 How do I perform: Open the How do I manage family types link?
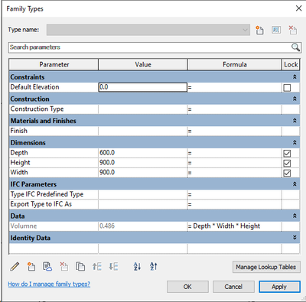(49, 284)
